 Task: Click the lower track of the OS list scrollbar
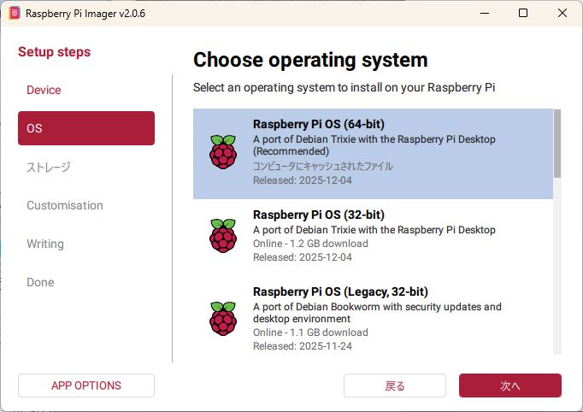click(557, 266)
